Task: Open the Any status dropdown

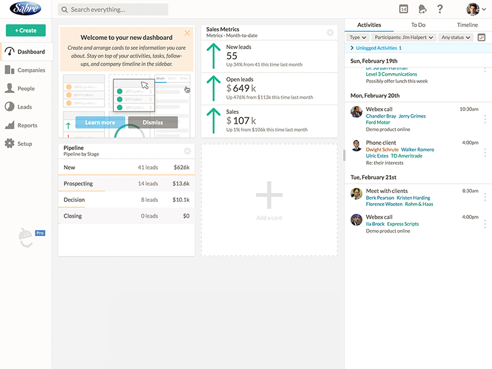Action: [x=456, y=38]
